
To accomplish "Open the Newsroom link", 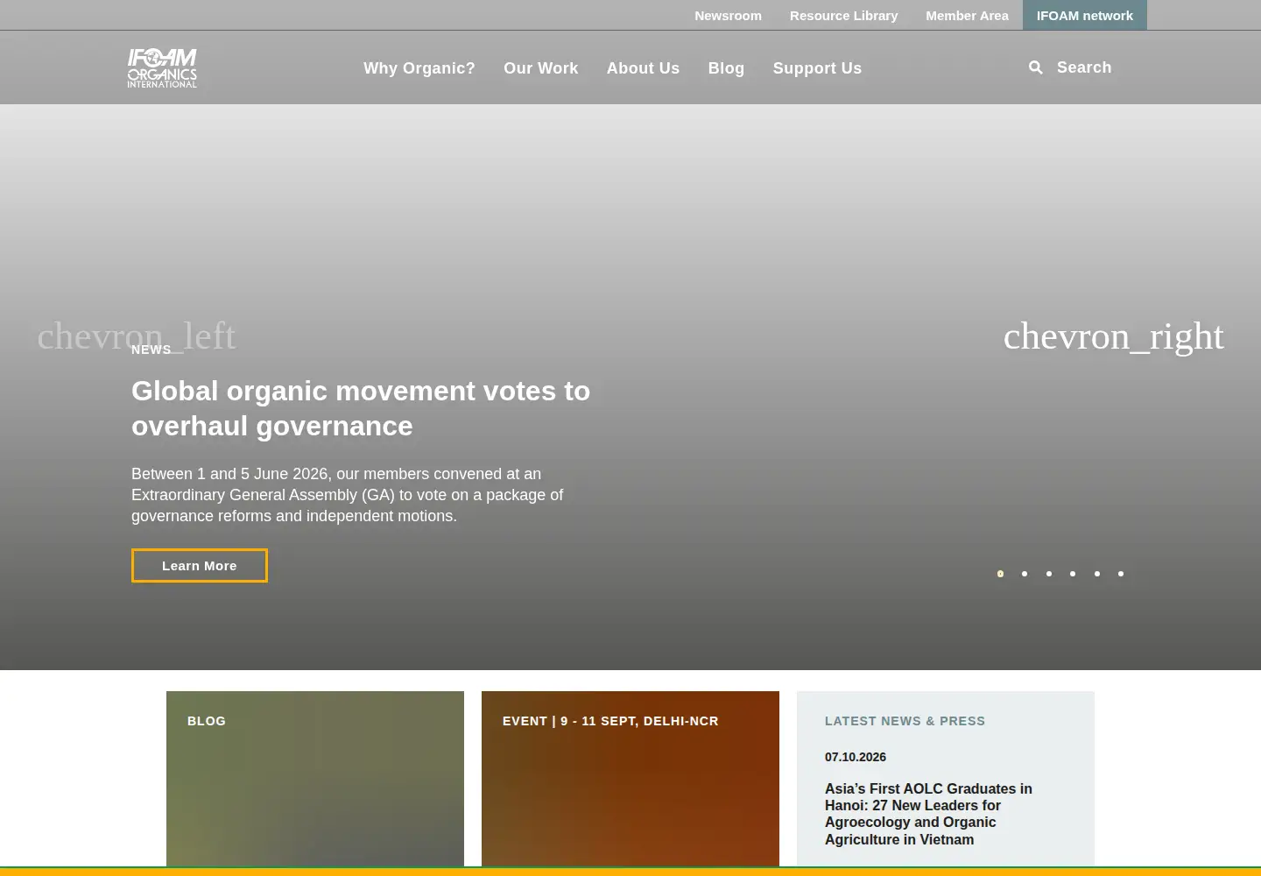I will pos(728,16).
